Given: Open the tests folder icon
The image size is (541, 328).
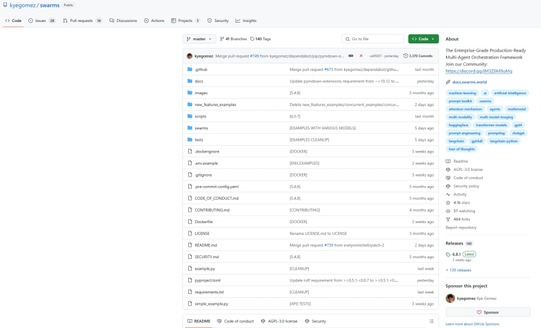Looking at the screenshot, I should 190,139.
